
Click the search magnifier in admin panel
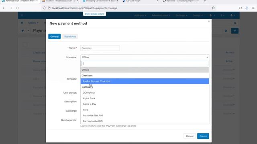click(235, 23)
